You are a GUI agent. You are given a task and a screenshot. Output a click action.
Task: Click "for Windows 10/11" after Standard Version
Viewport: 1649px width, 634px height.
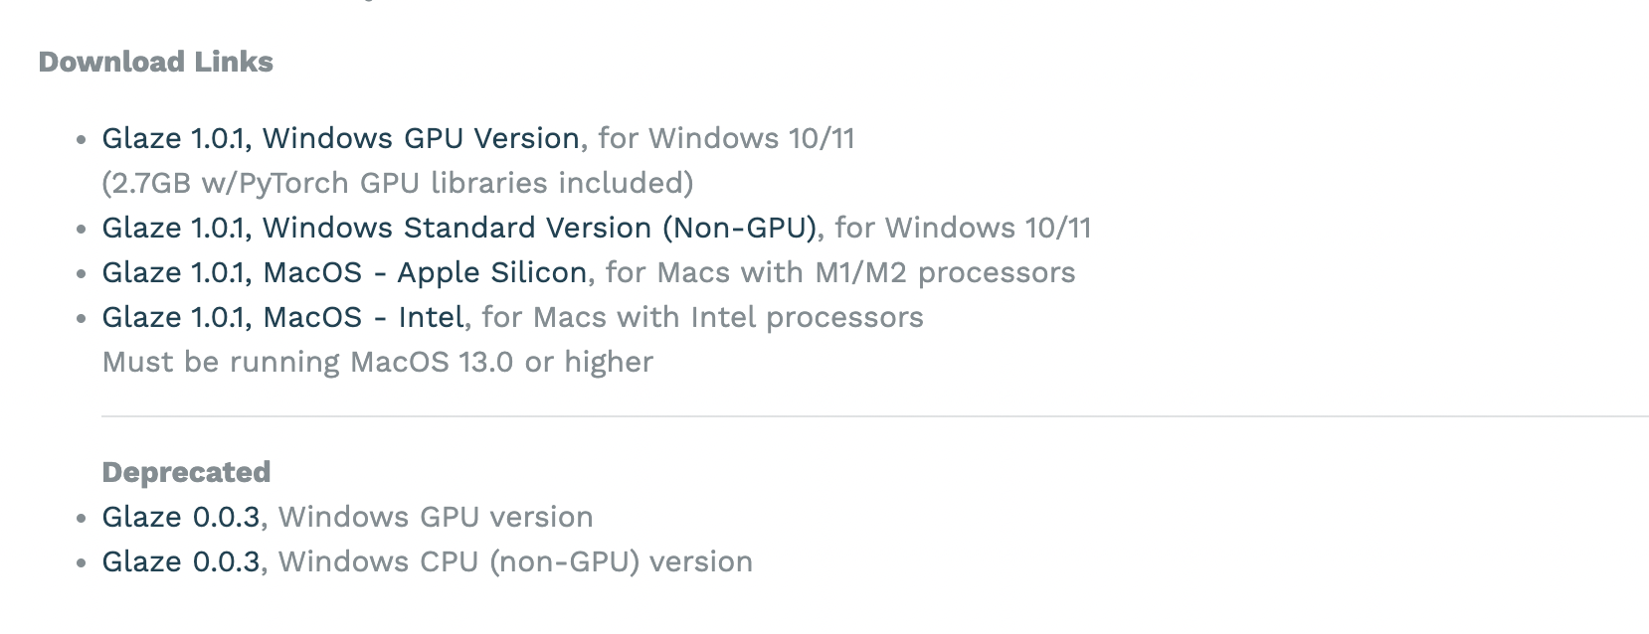point(963,228)
